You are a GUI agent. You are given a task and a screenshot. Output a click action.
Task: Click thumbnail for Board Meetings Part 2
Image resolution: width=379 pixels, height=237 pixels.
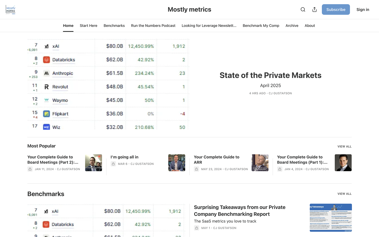click(x=93, y=163)
